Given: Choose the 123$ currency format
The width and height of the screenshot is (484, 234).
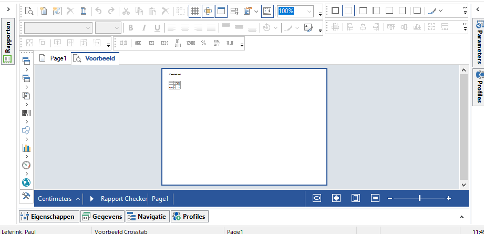Looking at the screenshot, I should [x=164, y=43].
